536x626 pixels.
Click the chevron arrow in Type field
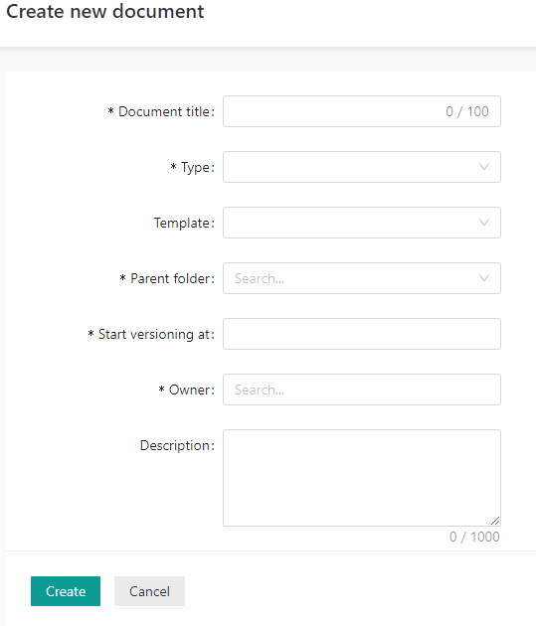tap(484, 167)
